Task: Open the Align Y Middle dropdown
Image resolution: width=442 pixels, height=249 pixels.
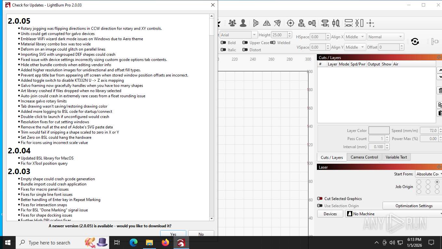Action: click(355, 47)
